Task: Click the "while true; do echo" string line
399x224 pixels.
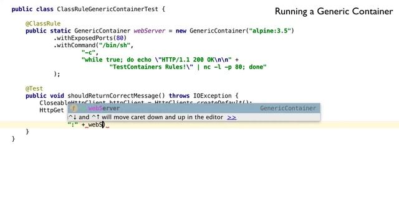Action: (x=156, y=60)
